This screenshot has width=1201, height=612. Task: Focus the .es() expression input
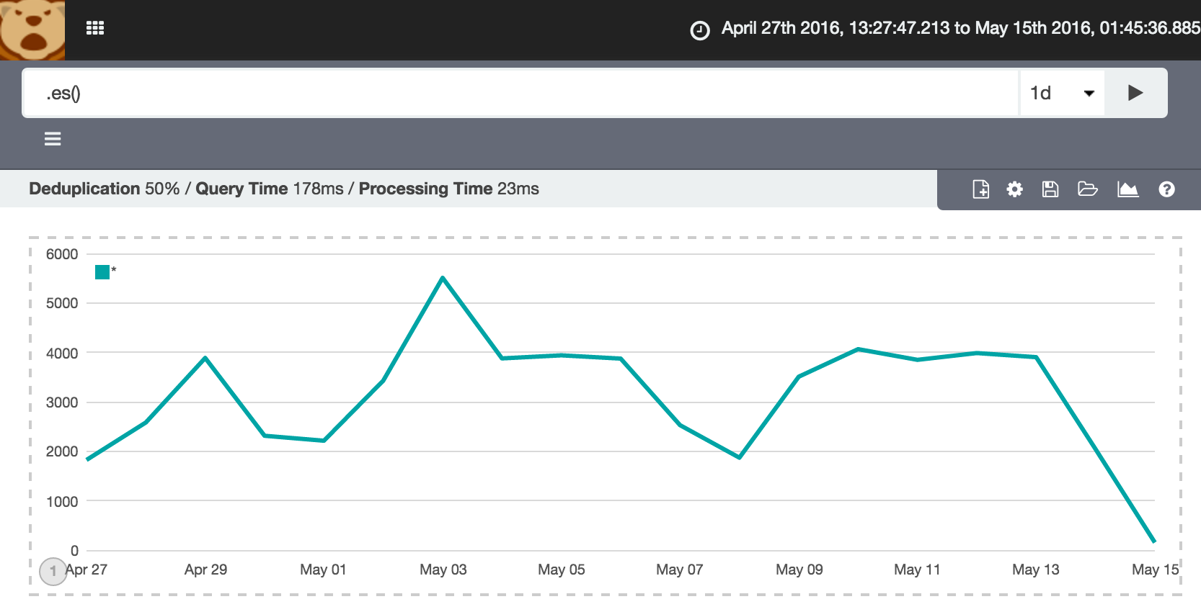519,93
